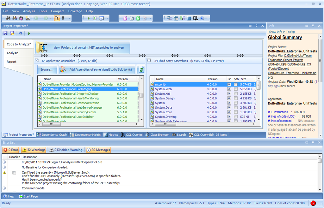This screenshot has width=324, height=208.
Task: Click the save-as floppy icon with yellow
Action: pos(12,33)
